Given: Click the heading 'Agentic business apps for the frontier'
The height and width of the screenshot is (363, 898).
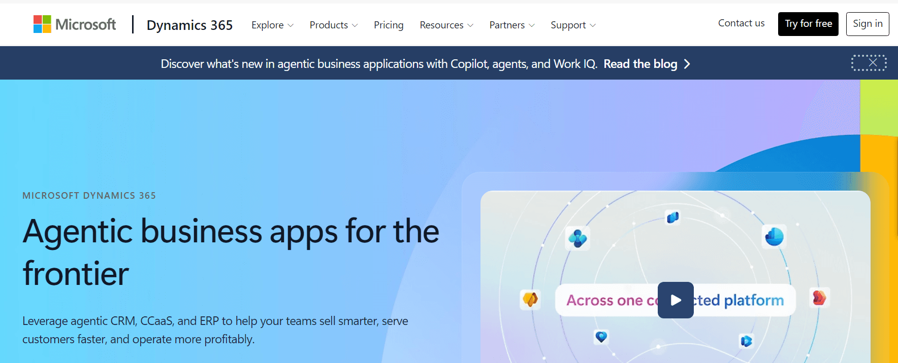Looking at the screenshot, I should coord(231,252).
